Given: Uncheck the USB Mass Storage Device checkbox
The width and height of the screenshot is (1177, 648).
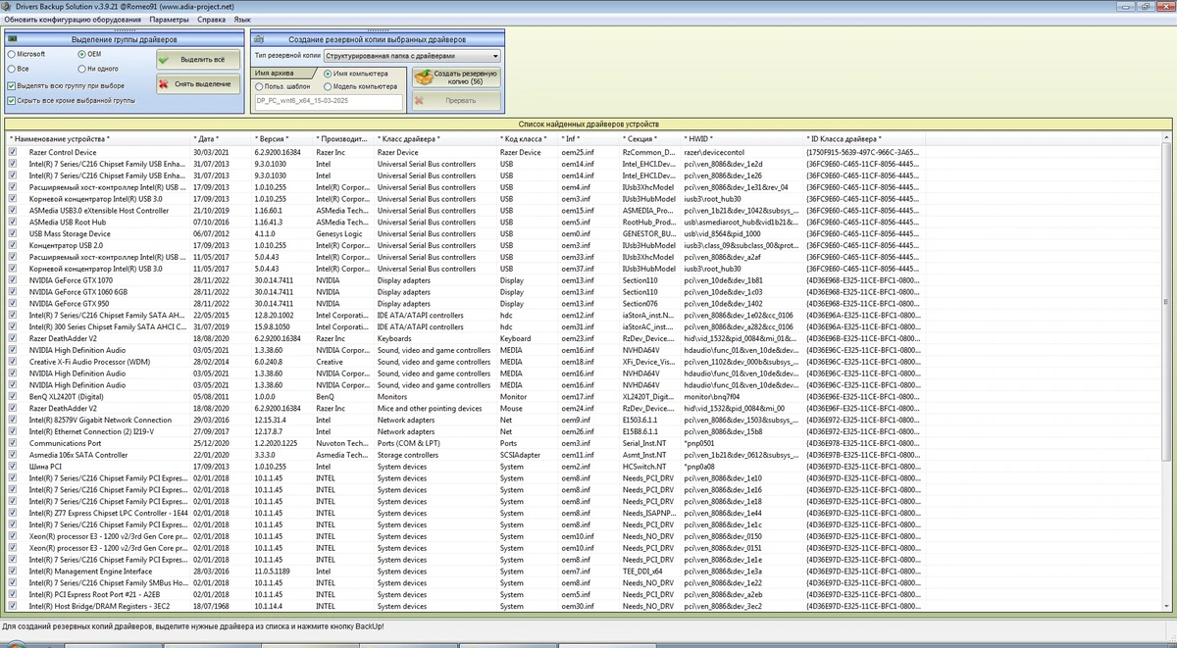Looking at the screenshot, I should click(x=13, y=233).
